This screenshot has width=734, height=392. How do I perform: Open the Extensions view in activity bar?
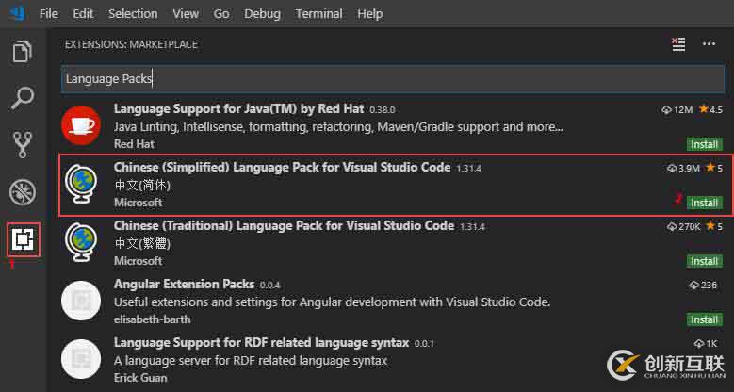pyautogui.click(x=23, y=239)
